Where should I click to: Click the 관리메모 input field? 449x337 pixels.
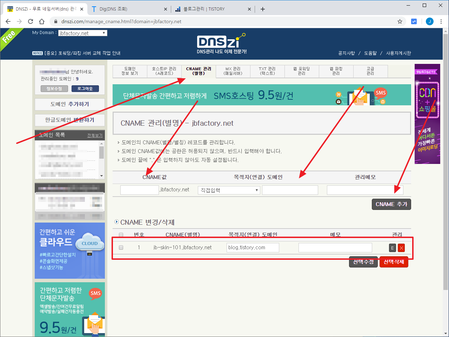click(x=365, y=190)
